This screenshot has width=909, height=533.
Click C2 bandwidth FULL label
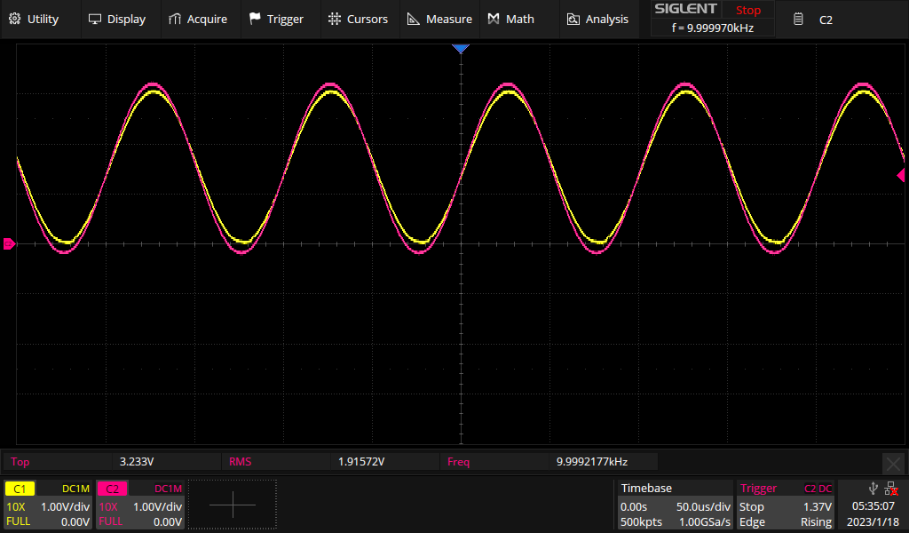coord(111,521)
